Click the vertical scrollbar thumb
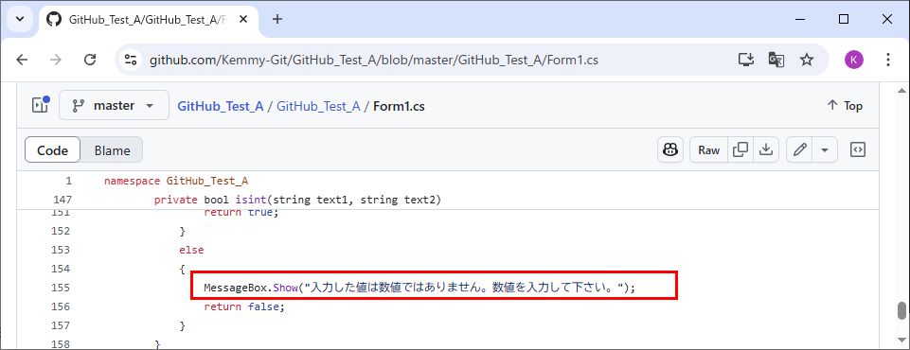 point(901,310)
